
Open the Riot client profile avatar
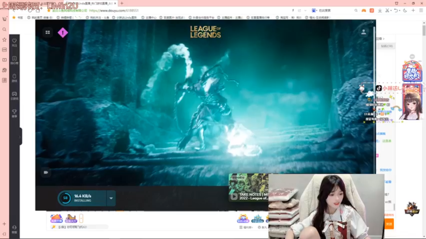[364, 32]
